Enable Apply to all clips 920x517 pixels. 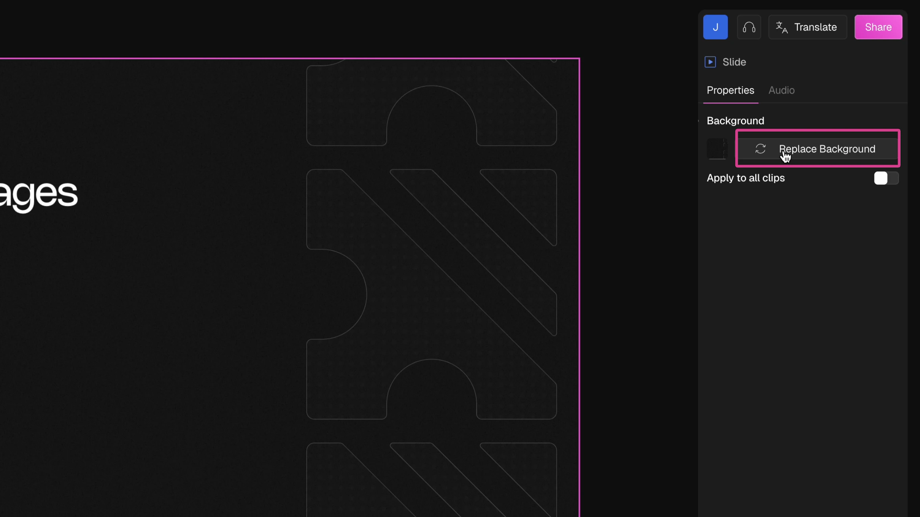click(x=885, y=178)
